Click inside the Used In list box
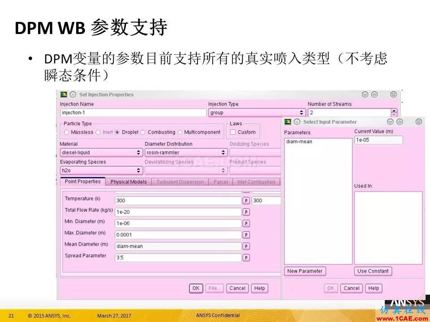 [388, 228]
